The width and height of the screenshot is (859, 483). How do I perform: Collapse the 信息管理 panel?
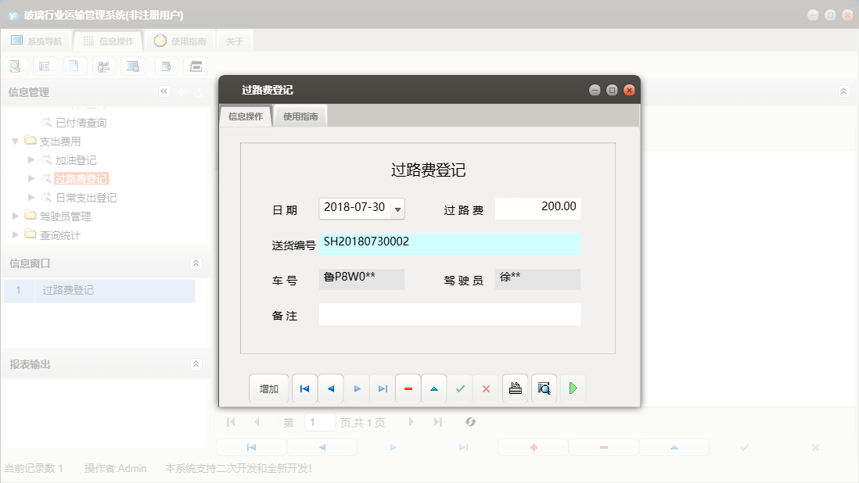coord(164,91)
